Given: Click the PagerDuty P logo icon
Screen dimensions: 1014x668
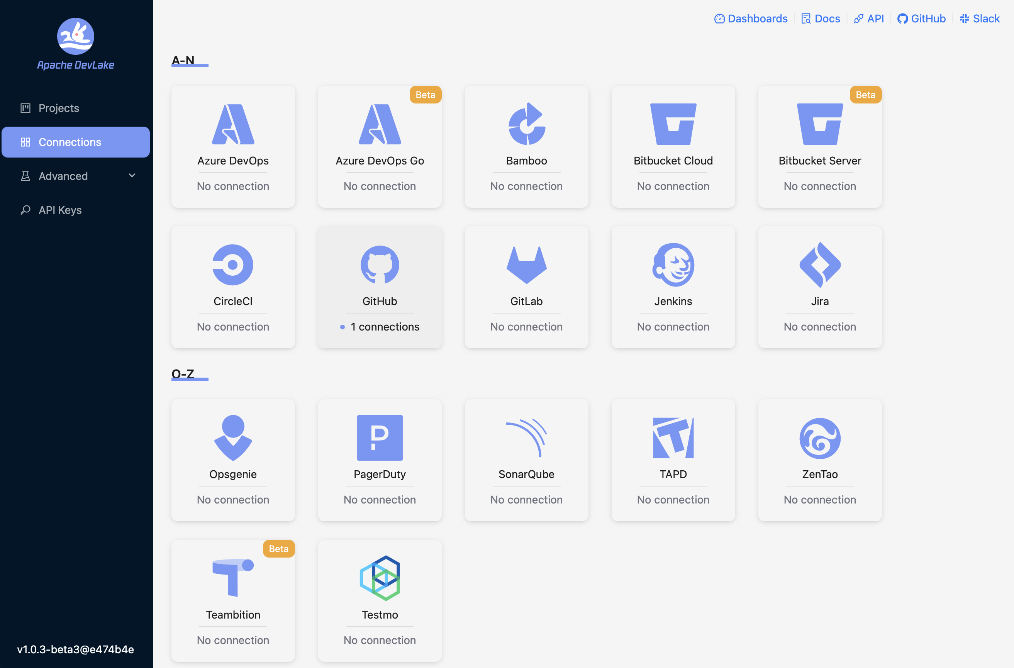Looking at the screenshot, I should click(380, 437).
